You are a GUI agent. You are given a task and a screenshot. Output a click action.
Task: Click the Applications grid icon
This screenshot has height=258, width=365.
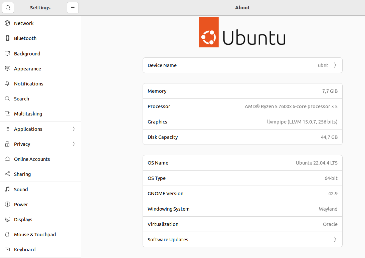[7, 129]
